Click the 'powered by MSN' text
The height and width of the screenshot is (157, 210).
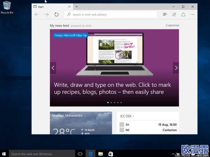pyautogui.click(x=81, y=26)
